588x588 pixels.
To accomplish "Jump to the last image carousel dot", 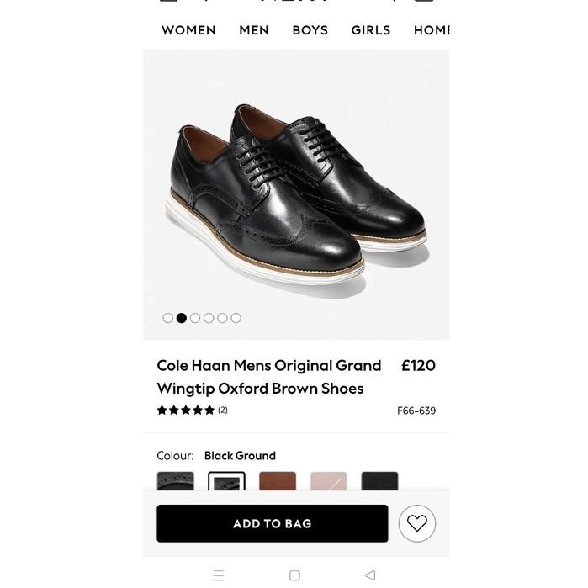I will pyautogui.click(x=236, y=318).
